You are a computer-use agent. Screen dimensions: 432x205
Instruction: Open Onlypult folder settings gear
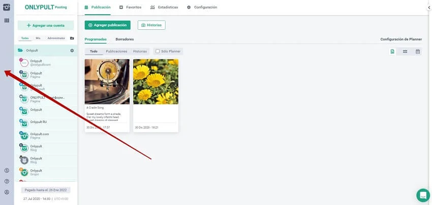pos(72,51)
